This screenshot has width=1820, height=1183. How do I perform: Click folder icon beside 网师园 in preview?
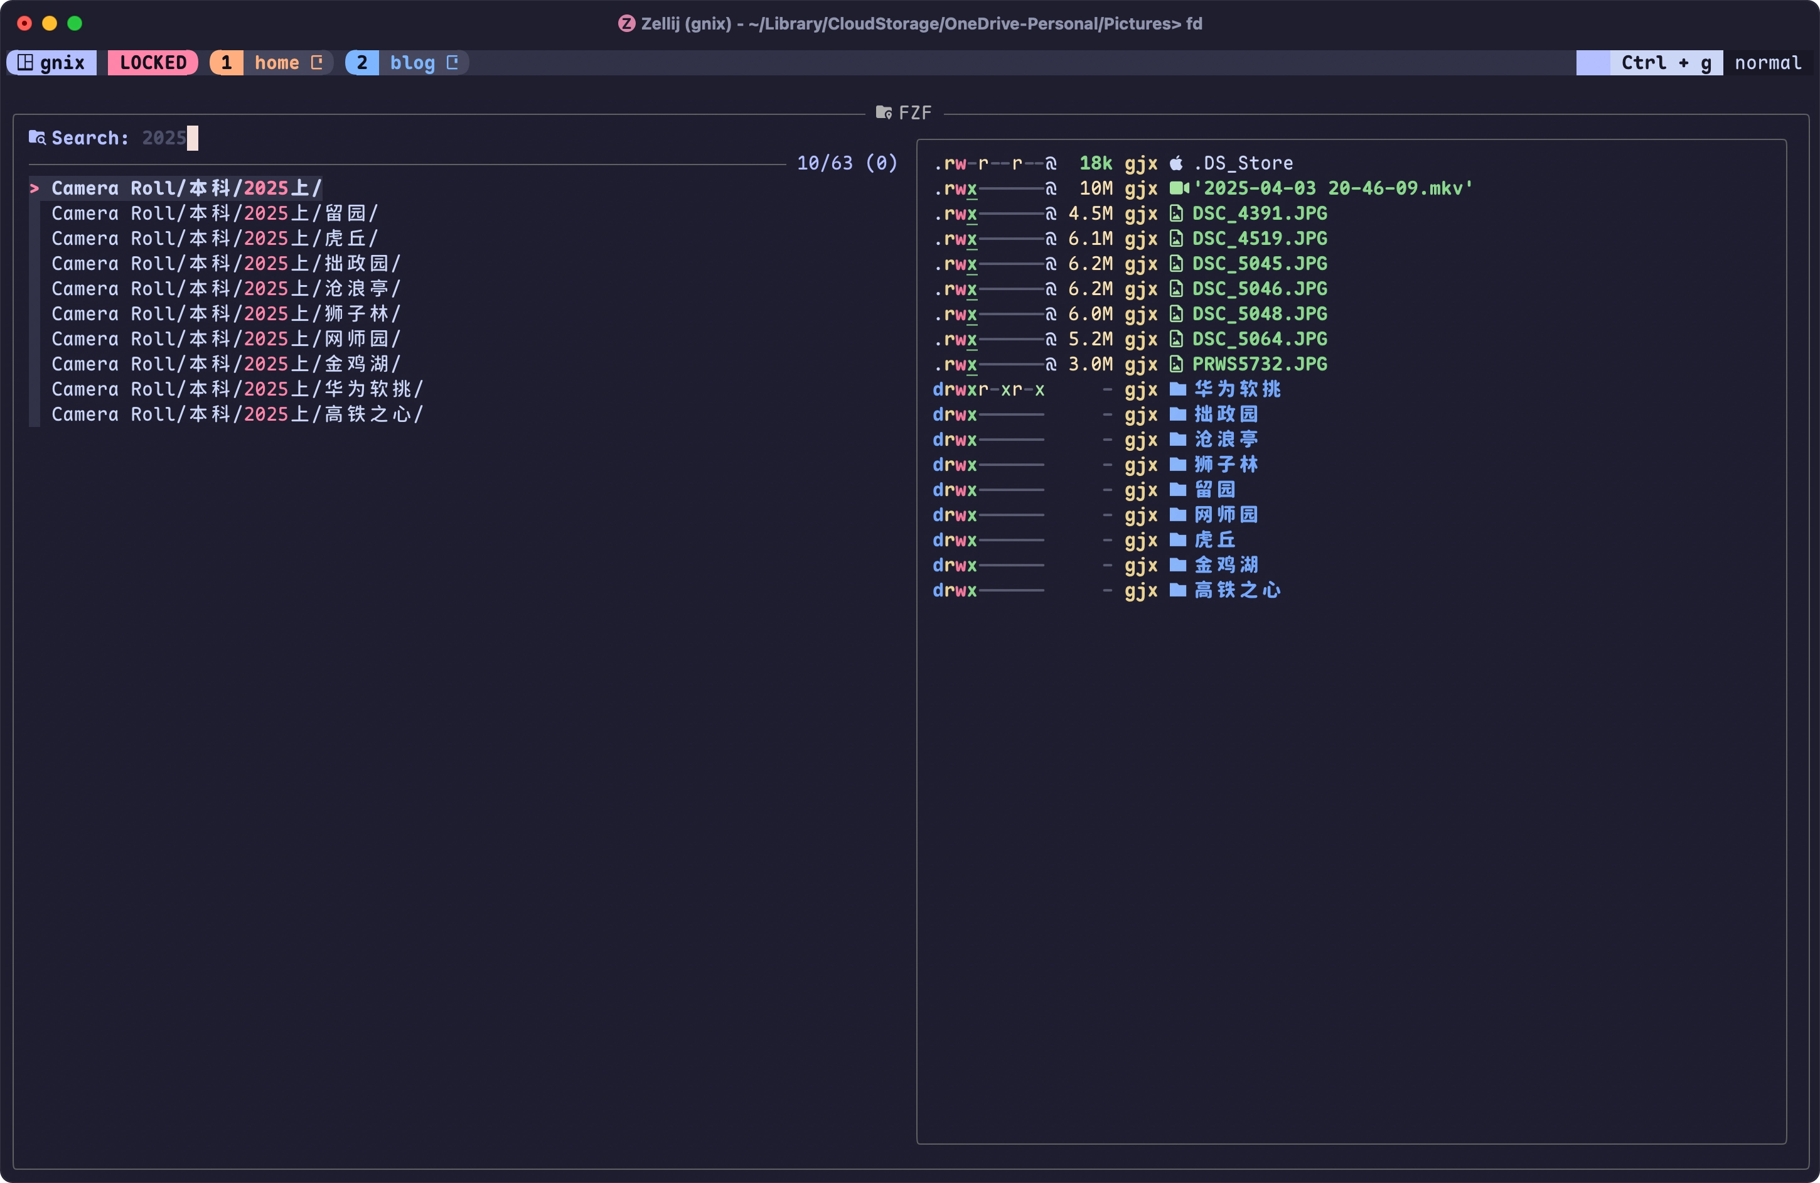pos(1177,515)
